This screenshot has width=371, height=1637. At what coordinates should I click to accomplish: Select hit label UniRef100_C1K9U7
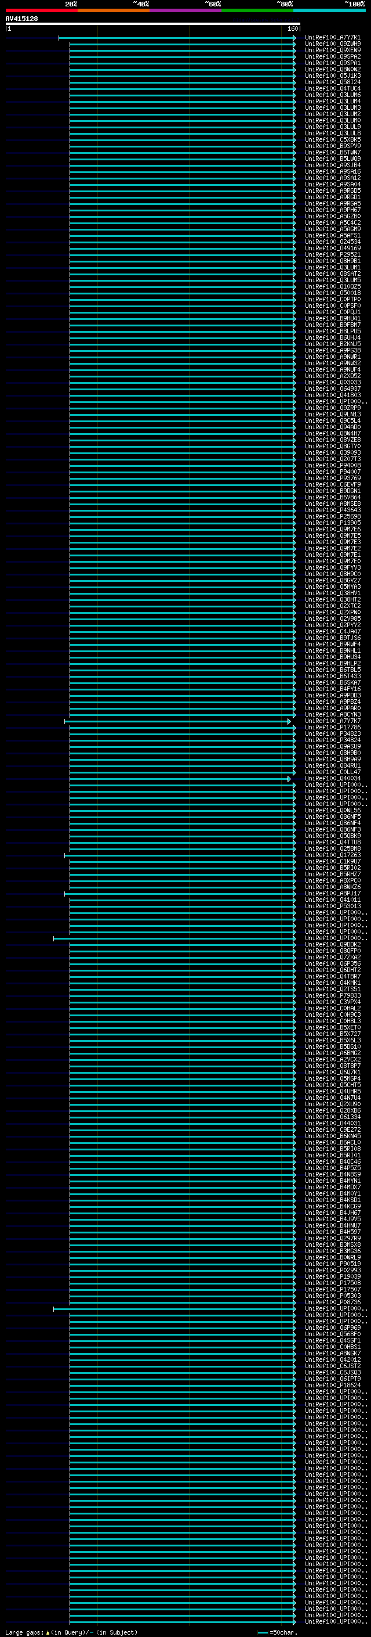click(x=333, y=862)
